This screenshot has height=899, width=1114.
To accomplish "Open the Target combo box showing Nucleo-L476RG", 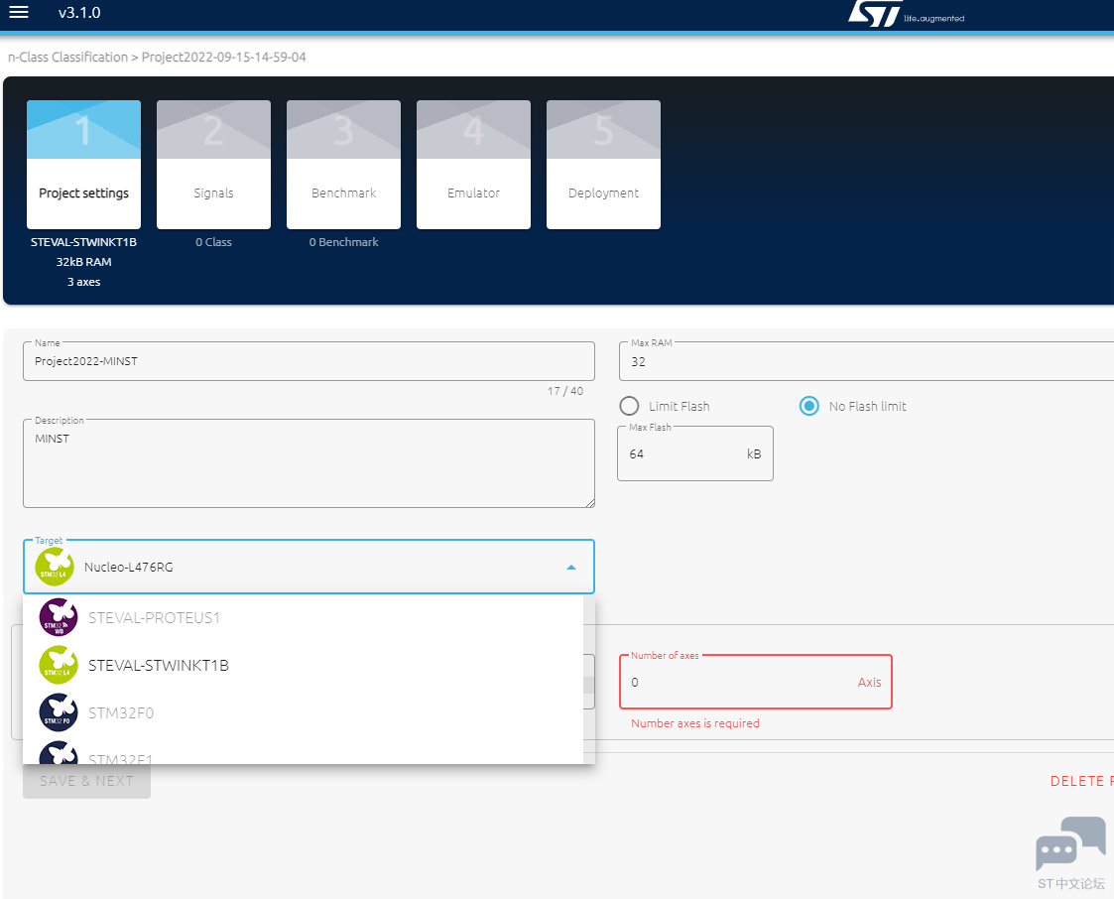I will (309, 568).
